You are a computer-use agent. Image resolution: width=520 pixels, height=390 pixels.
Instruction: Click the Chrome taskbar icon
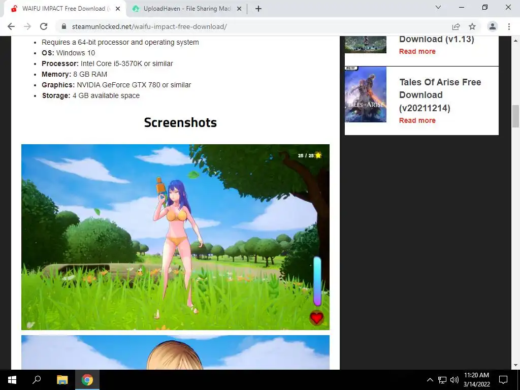point(87,380)
